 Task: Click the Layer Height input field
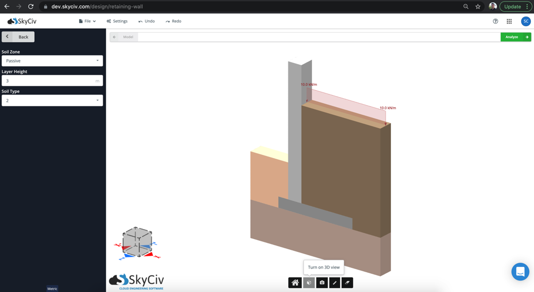(x=48, y=81)
